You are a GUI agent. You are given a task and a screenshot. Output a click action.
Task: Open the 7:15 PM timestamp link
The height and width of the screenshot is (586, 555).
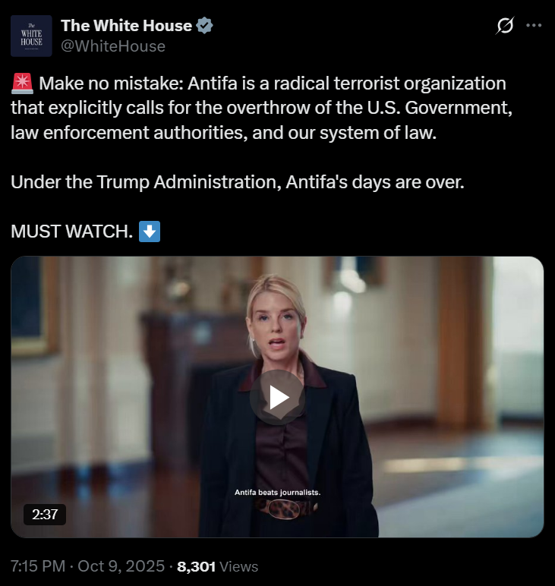click(x=38, y=566)
